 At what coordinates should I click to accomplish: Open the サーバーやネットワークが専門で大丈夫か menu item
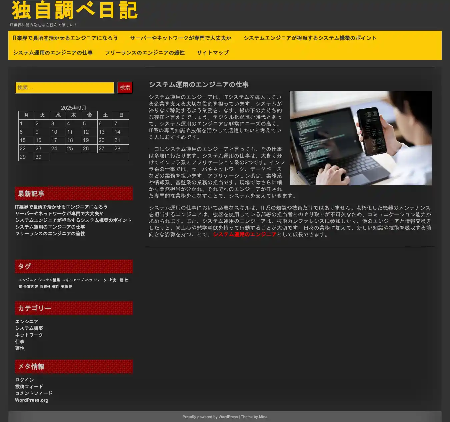coord(180,38)
